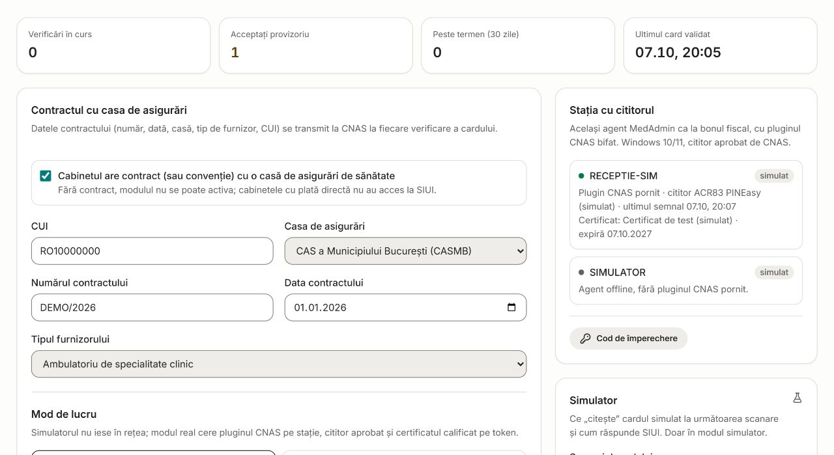Viewport: 834px width, 455px height.
Task: Click the SIMULATOR station name
Action: 618,272
